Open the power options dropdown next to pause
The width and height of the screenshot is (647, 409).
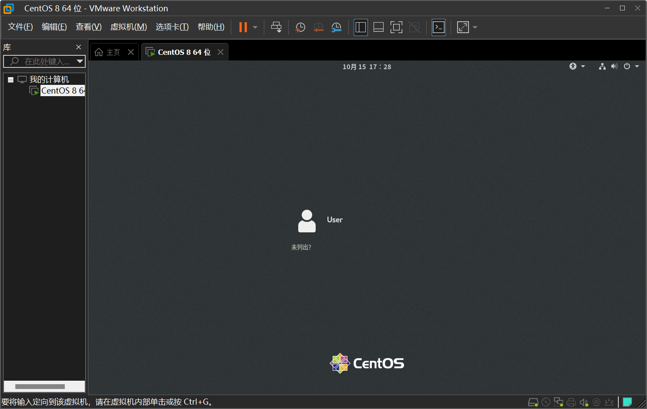(255, 27)
